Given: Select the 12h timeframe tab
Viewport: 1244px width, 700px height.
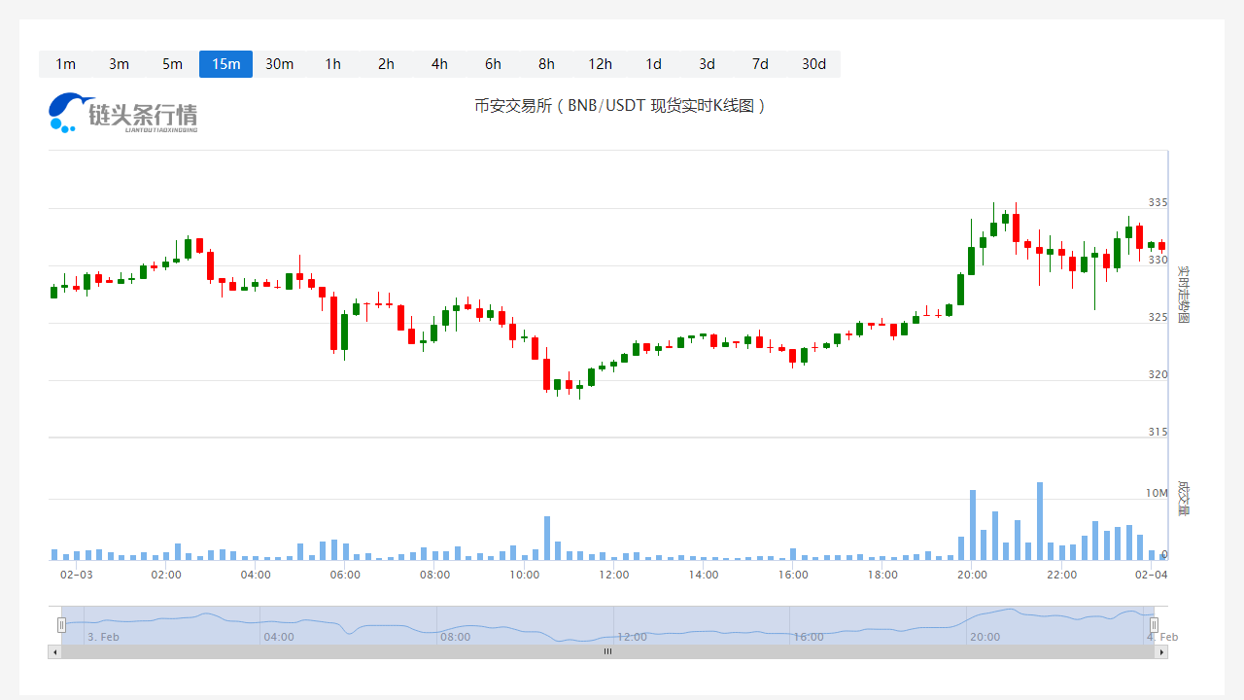Looking at the screenshot, I should [x=600, y=64].
